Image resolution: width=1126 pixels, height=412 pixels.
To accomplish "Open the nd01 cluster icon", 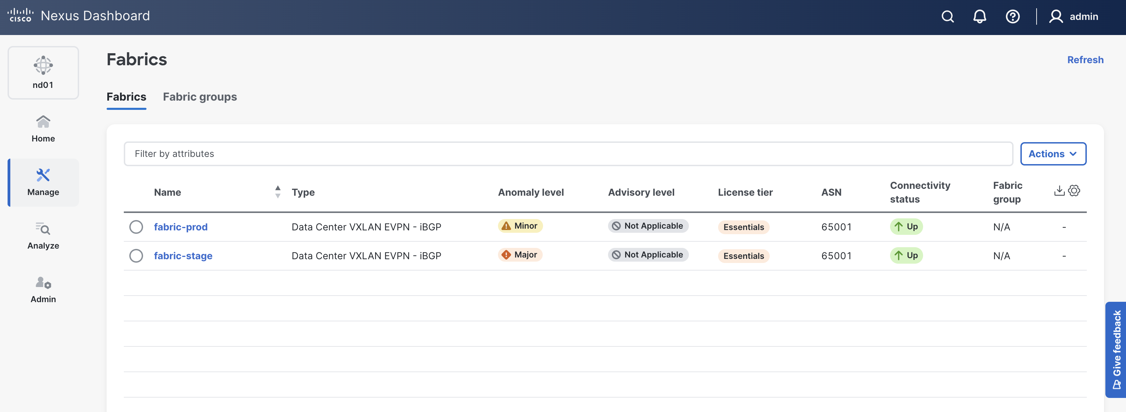I will tap(43, 72).
